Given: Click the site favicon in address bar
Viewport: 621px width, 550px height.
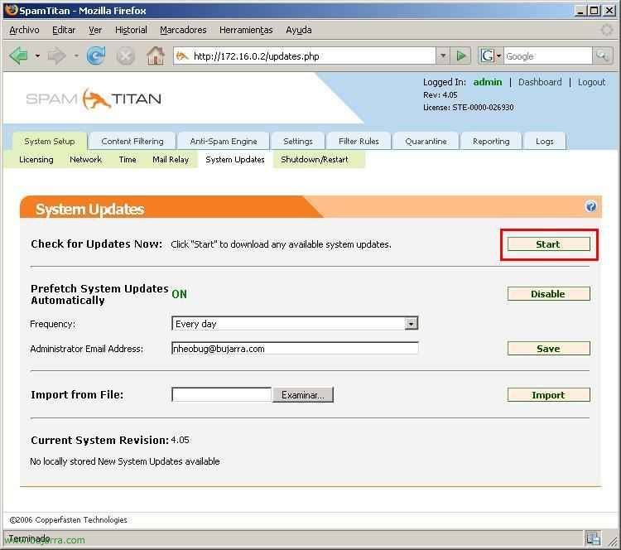Looking at the screenshot, I should tap(182, 56).
